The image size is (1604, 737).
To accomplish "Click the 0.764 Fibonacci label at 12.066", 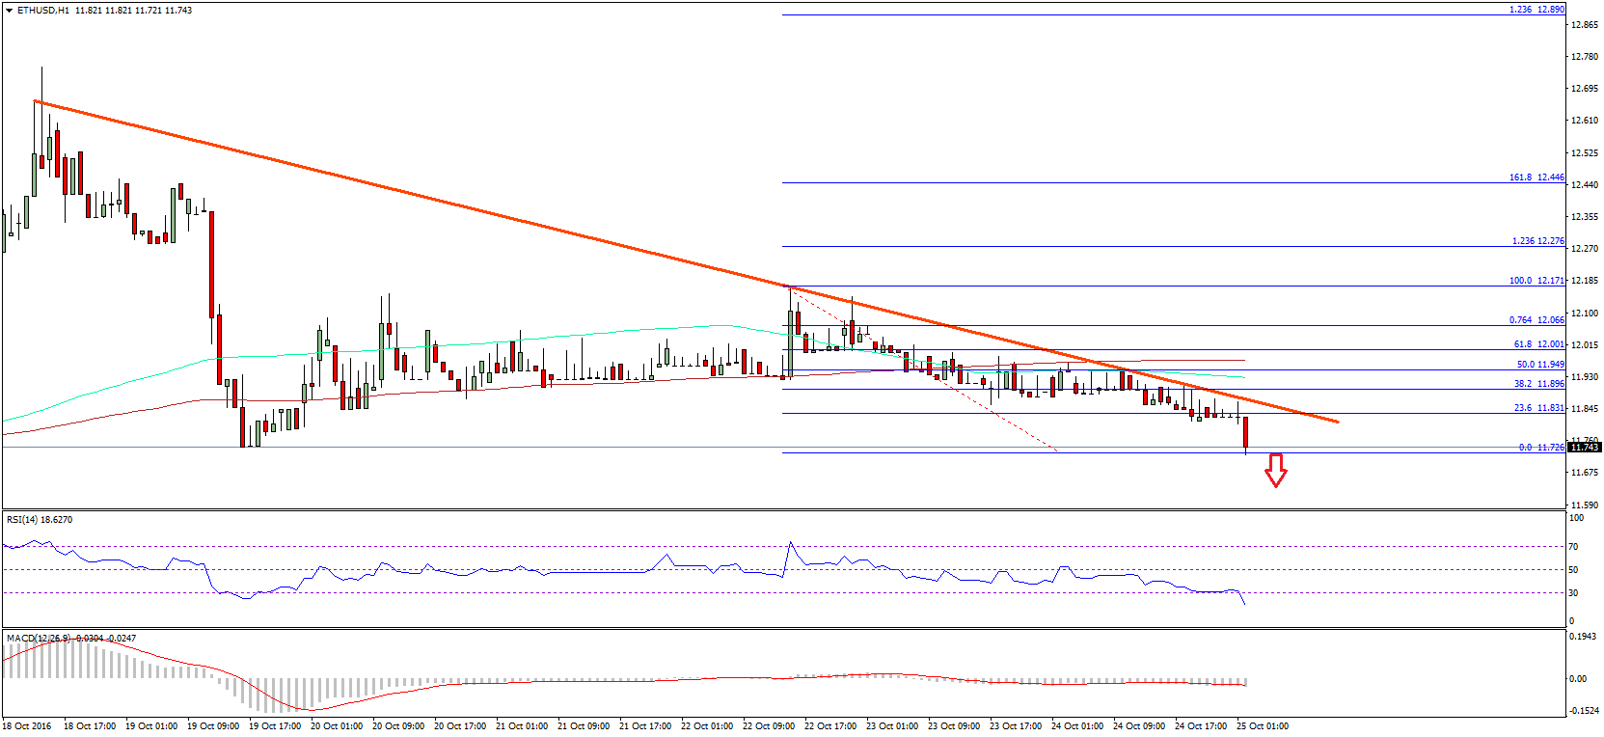I will 1536,320.
